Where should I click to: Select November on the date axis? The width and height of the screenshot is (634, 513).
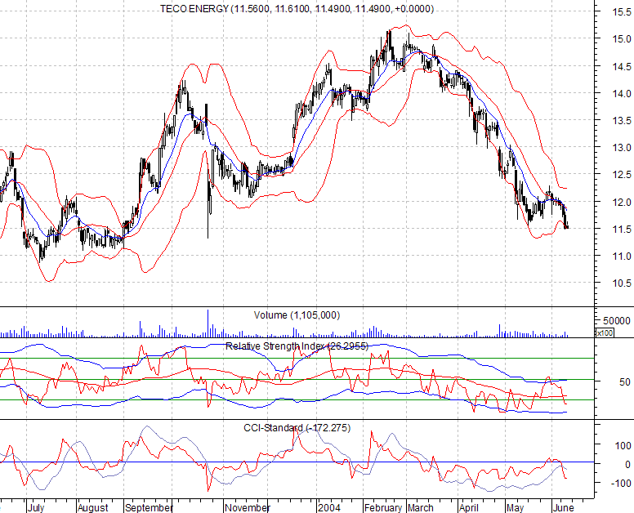coord(246,507)
